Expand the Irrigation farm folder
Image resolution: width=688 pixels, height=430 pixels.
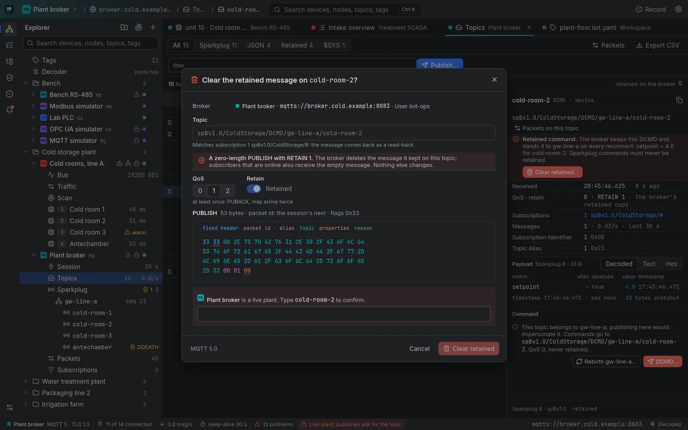point(26,404)
